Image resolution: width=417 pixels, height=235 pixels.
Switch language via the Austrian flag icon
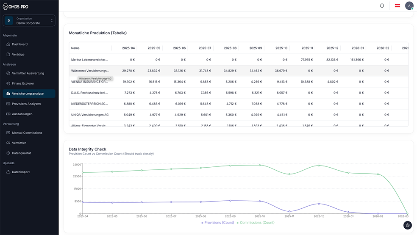(398, 6)
